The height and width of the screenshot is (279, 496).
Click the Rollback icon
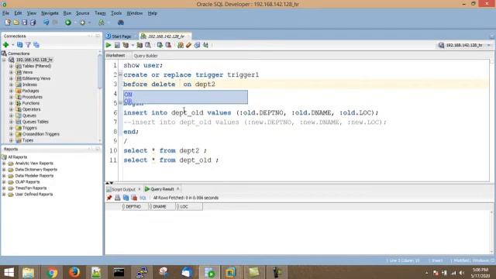pos(168,45)
